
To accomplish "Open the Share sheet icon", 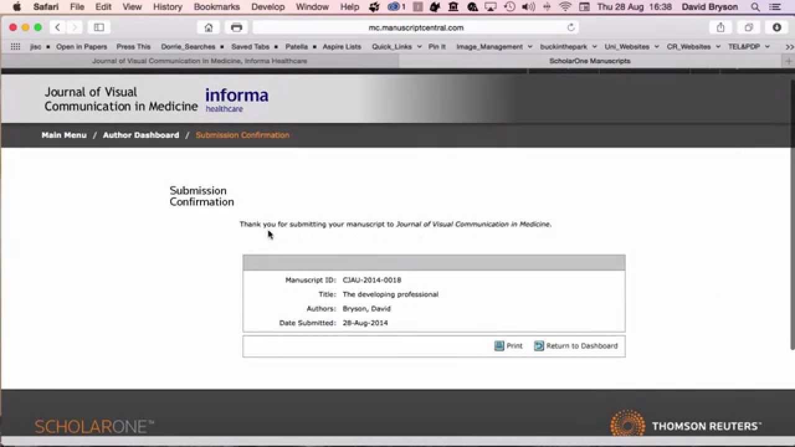I will [x=720, y=27].
